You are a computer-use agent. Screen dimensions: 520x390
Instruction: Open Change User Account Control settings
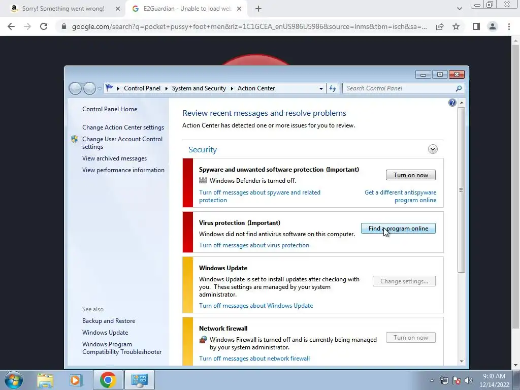(122, 143)
